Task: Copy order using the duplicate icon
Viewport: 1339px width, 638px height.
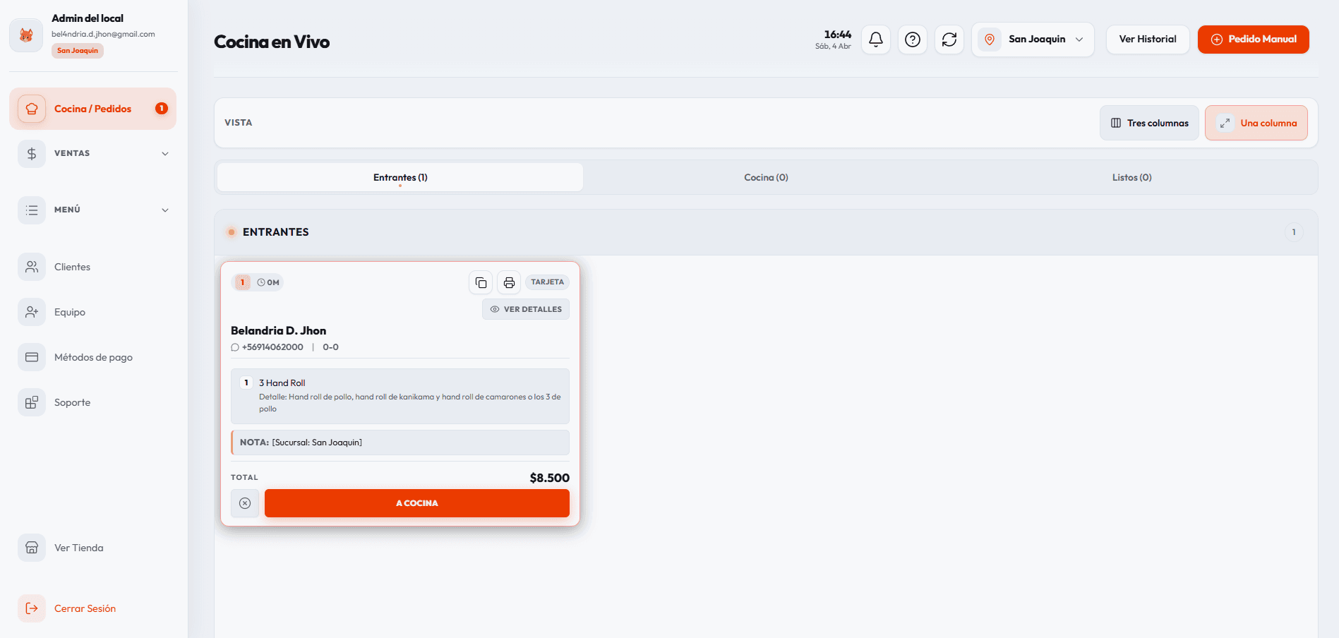Action: (481, 282)
